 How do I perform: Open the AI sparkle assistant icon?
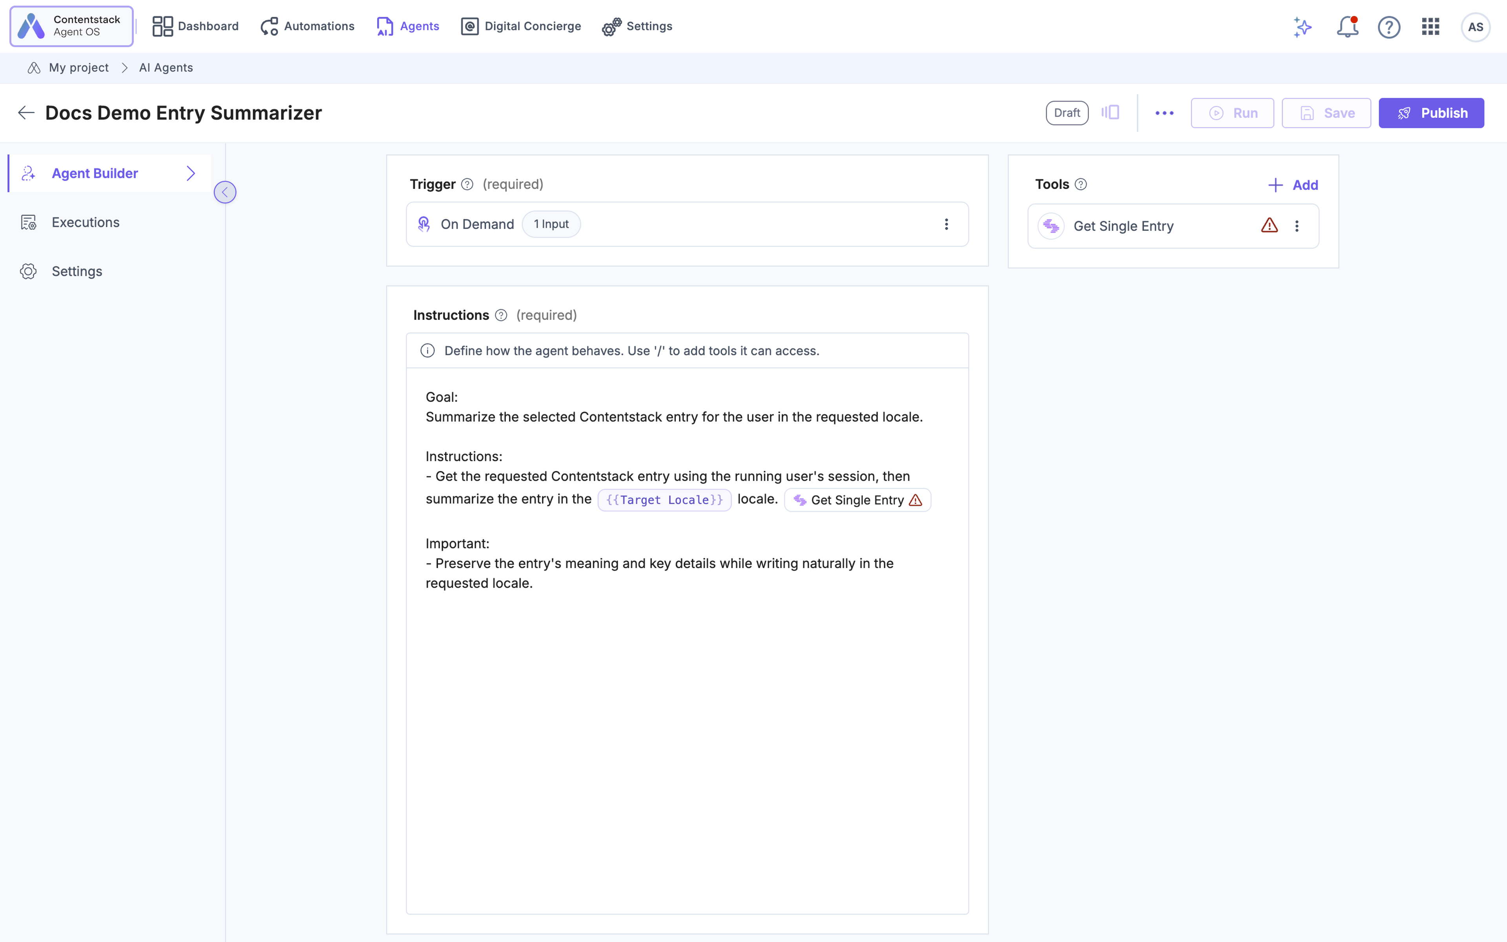tap(1302, 27)
